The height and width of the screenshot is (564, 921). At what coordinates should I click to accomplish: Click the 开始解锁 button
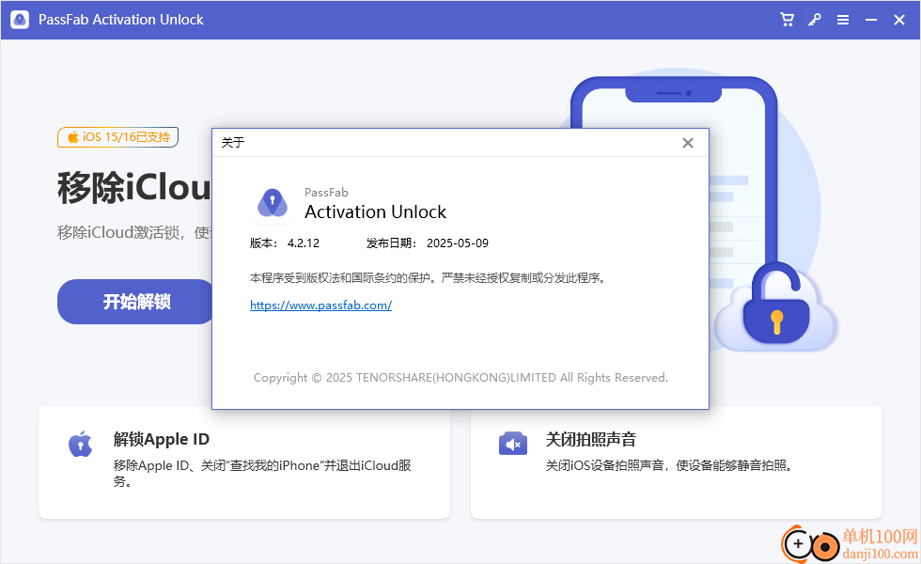(x=136, y=302)
